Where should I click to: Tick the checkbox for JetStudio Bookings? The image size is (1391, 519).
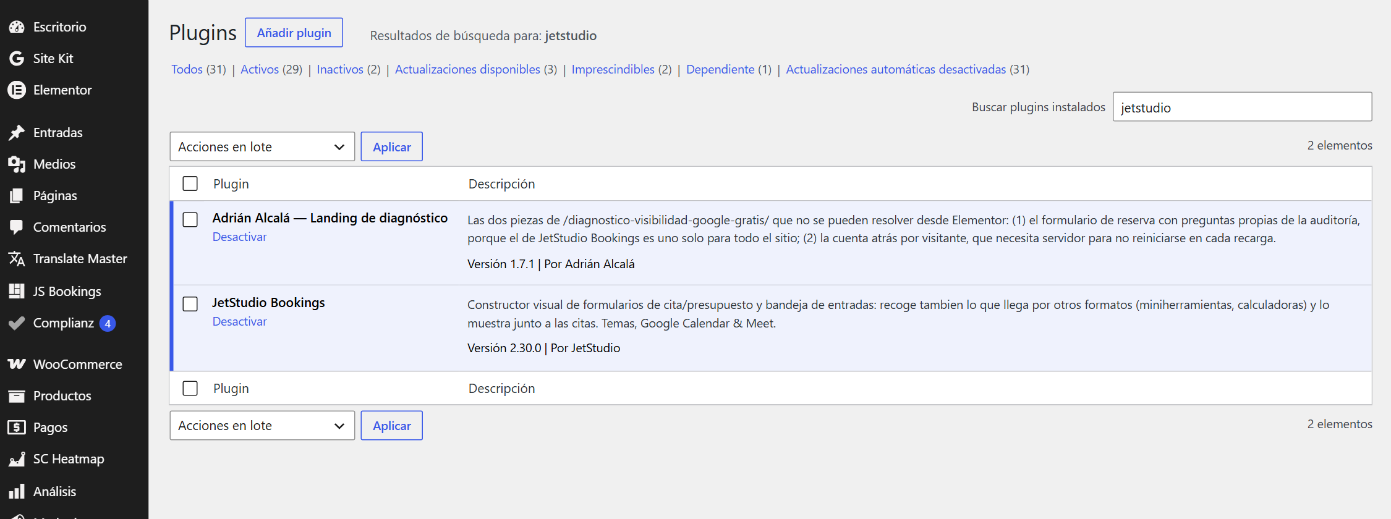pos(190,304)
